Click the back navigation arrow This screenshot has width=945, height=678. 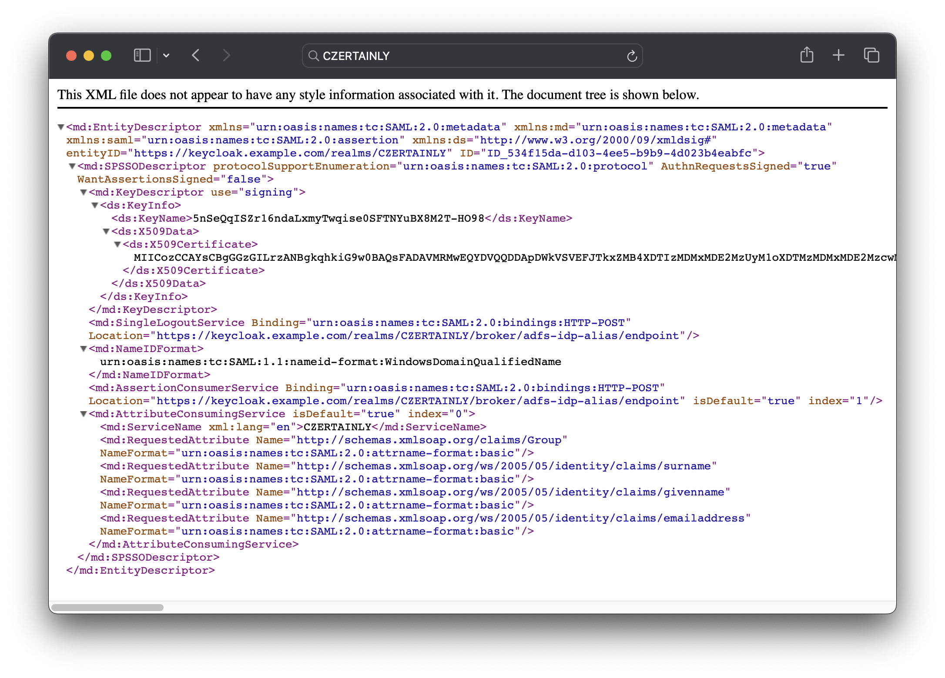[x=195, y=55]
